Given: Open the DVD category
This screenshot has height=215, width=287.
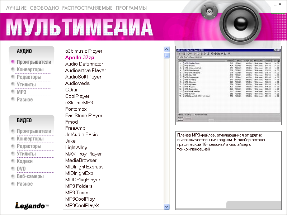Looking at the screenshot, I should [x=21, y=169].
